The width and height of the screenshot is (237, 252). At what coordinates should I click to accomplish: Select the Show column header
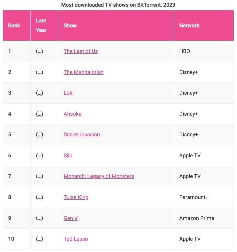click(70, 25)
